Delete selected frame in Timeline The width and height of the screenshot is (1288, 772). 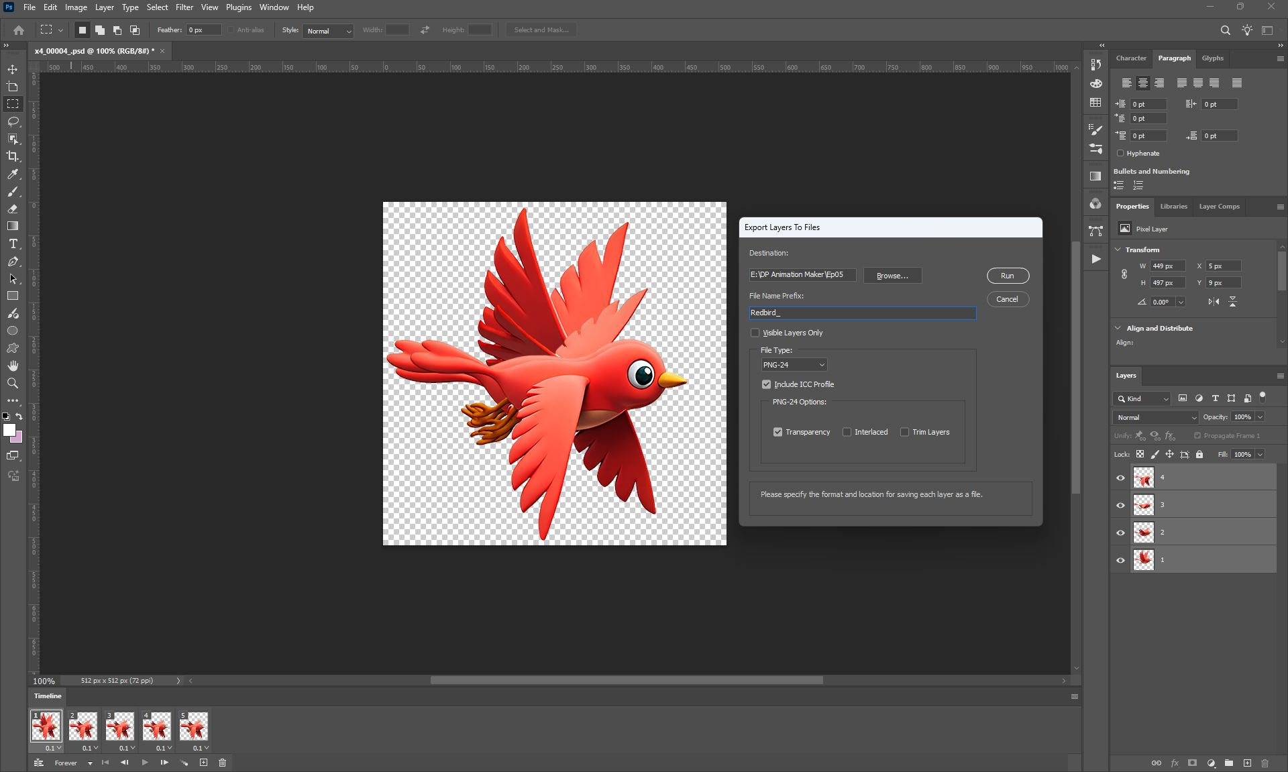coord(223,763)
